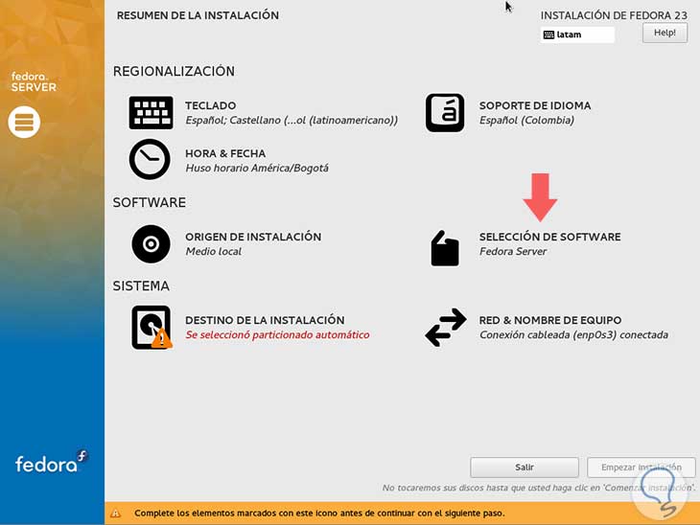Open SELECCIÓN DE SOFTWARE settings
The height and width of the screenshot is (525, 700).
click(550, 237)
